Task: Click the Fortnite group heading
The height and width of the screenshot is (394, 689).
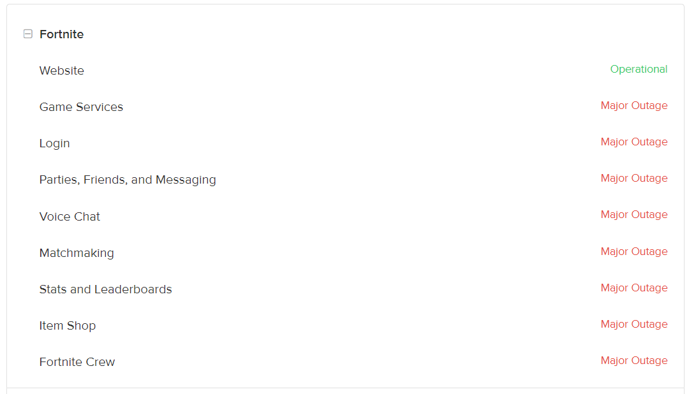Action: click(61, 34)
